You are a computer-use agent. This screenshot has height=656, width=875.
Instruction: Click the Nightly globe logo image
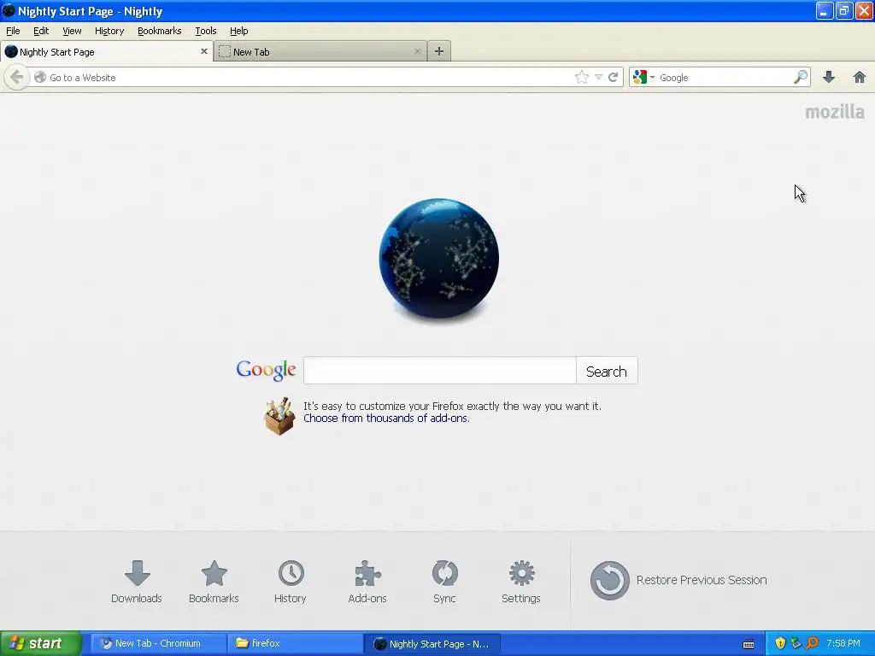coord(438,258)
